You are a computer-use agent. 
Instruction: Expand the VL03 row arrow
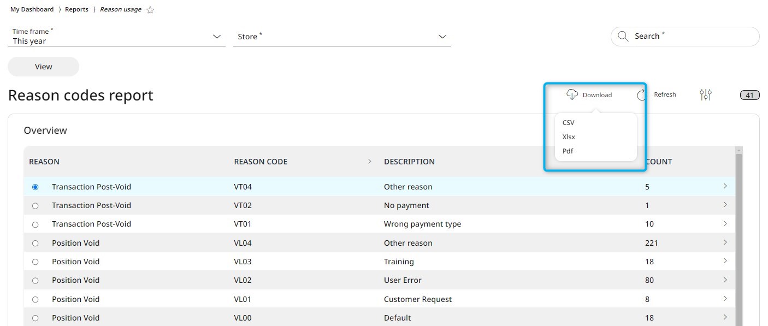[725, 261]
